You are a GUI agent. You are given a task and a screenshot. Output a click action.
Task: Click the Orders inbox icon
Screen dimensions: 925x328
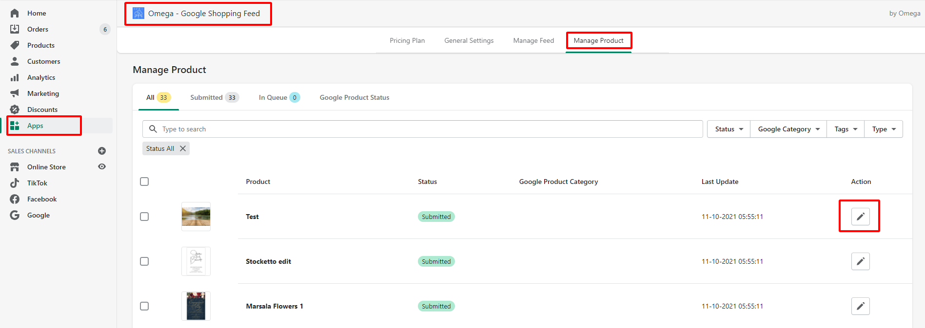15,29
